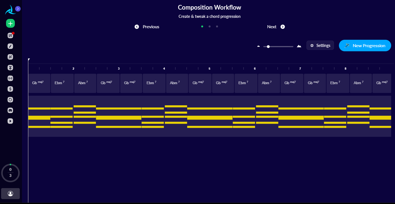This screenshot has width=395, height=204.
Task: Click the MIDI icon with red notification dot
Action: click(x=10, y=35)
